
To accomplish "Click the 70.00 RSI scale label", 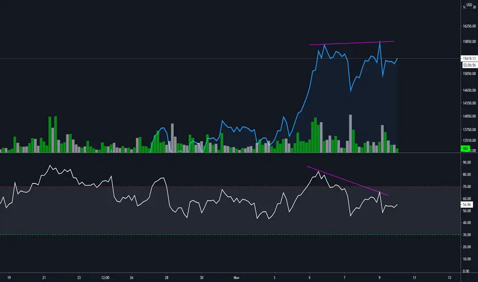I will tap(467, 187).
